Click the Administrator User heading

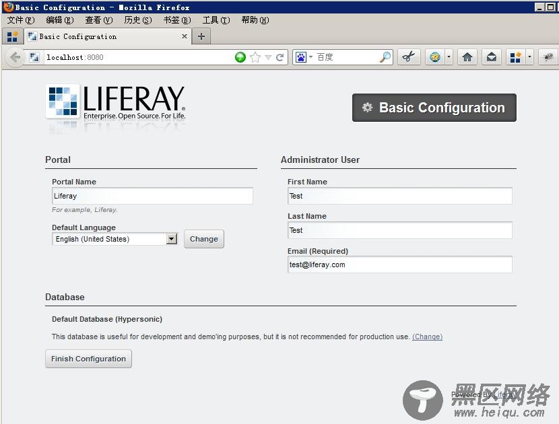click(320, 160)
